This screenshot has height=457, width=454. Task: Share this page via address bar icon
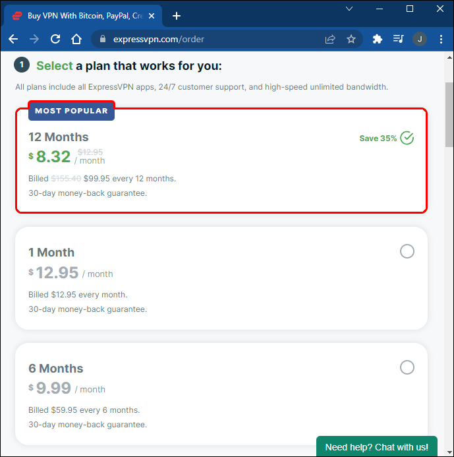[330, 39]
